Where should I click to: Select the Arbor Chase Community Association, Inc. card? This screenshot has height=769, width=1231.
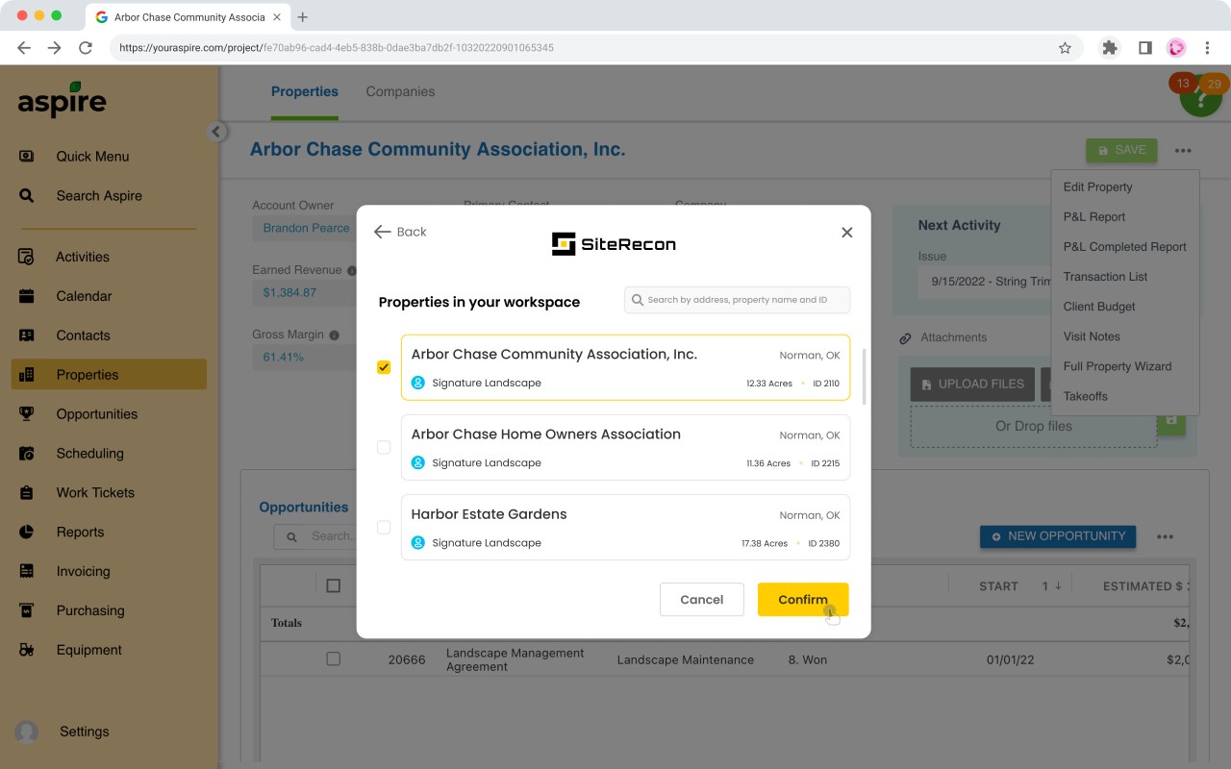click(x=625, y=367)
